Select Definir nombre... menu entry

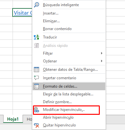69,102
